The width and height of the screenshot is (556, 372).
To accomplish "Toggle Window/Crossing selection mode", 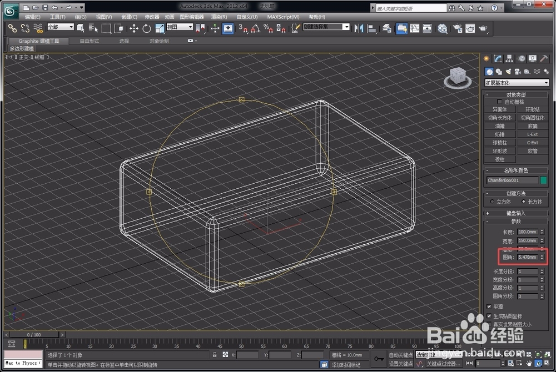I will (x=119, y=28).
